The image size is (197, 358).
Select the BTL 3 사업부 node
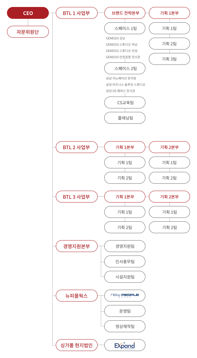77,197
